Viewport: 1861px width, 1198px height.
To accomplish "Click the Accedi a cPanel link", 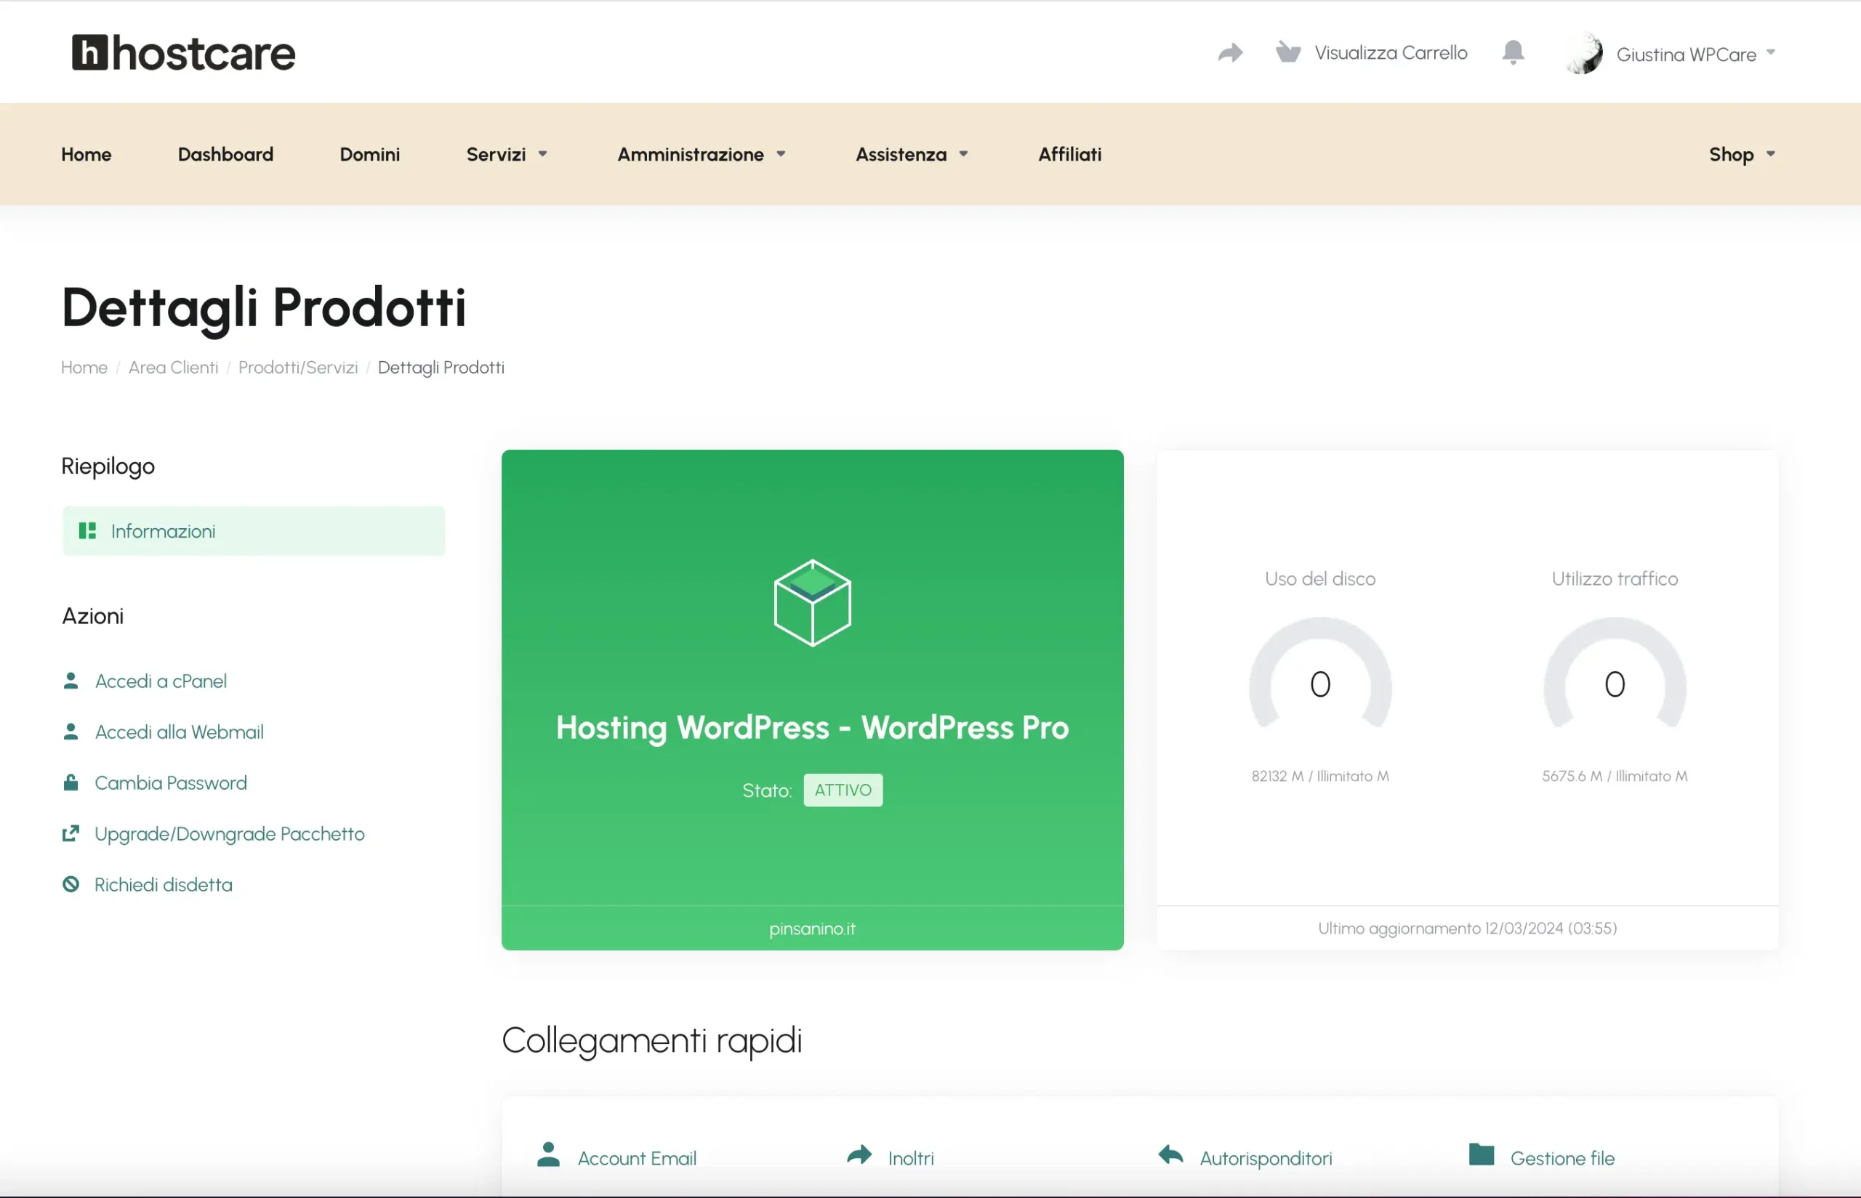I will click(161, 681).
